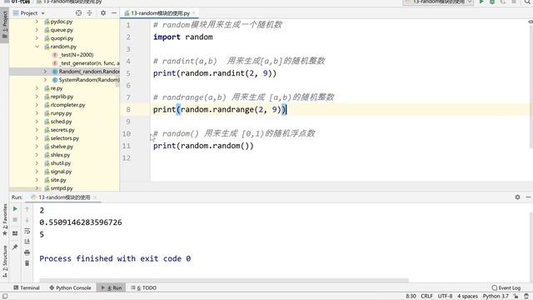This screenshot has width=533, height=300.
Task: Open the Python Console tool window
Action: (70, 287)
